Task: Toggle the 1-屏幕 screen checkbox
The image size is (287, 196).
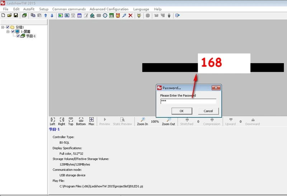Action: pyautogui.click(x=13, y=32)
